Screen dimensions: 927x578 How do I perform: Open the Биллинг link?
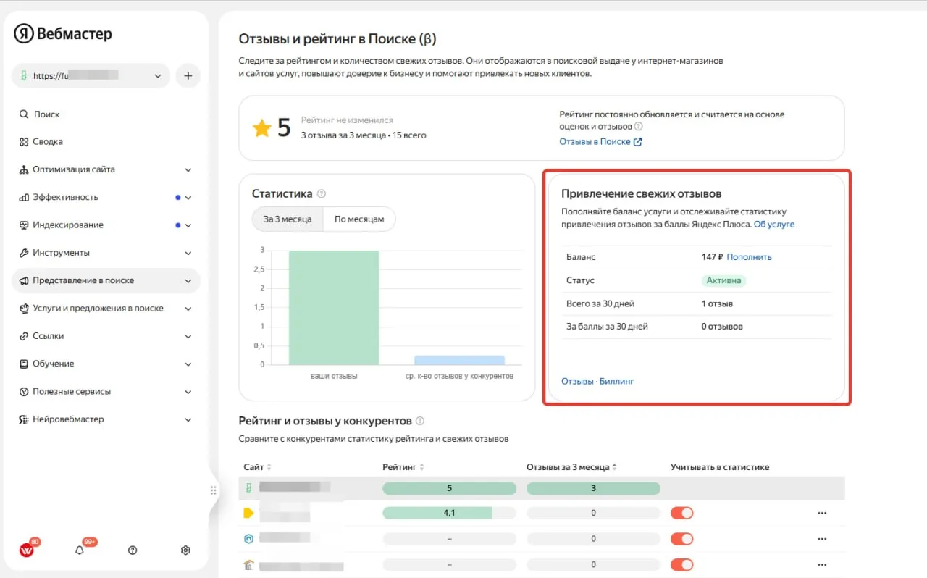[x=616, y=381]
